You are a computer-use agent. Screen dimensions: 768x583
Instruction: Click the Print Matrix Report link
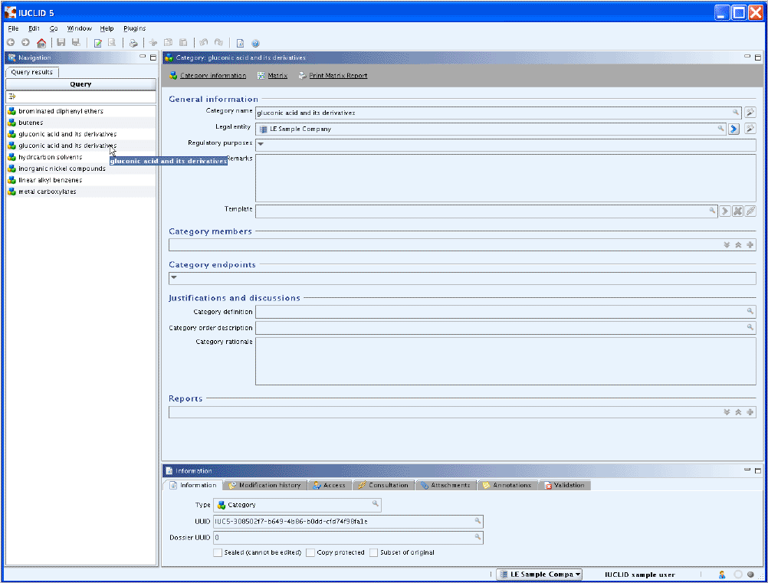(x=338, y=75)
